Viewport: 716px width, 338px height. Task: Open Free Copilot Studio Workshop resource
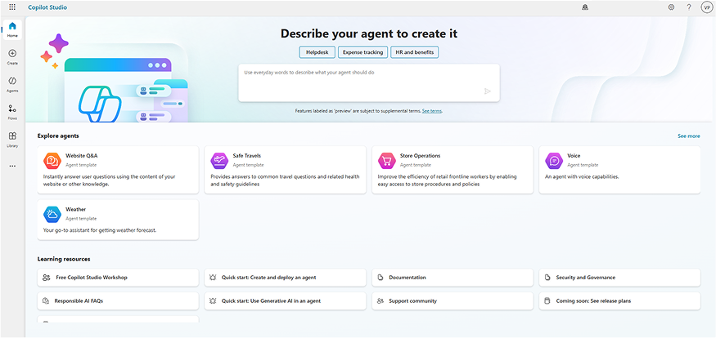coord(118,278)
